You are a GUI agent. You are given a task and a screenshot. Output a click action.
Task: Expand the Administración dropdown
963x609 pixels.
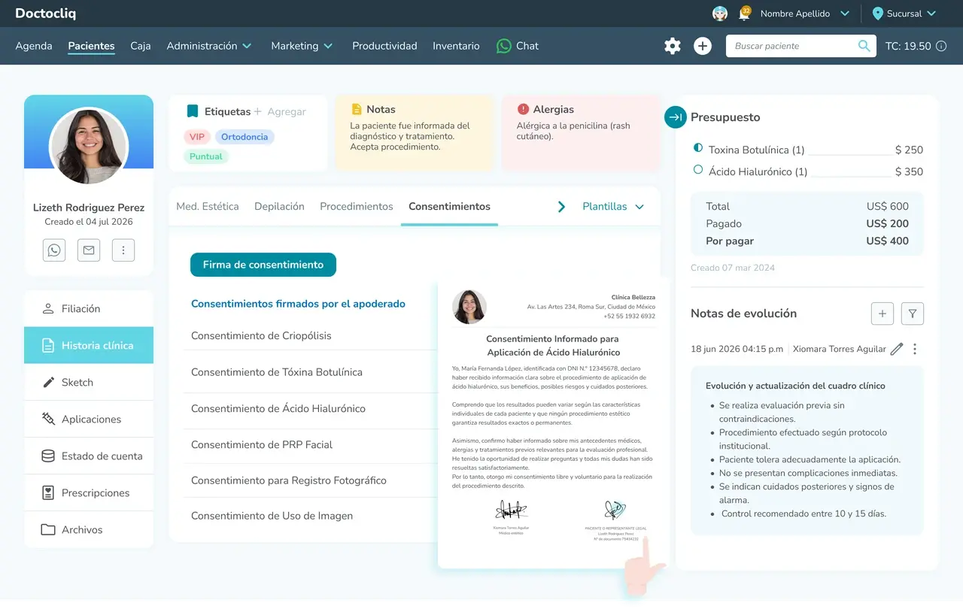click(x=209, y=46)
